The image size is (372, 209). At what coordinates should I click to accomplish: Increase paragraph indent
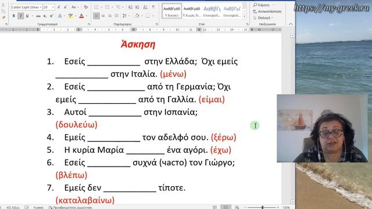[137, 8]
